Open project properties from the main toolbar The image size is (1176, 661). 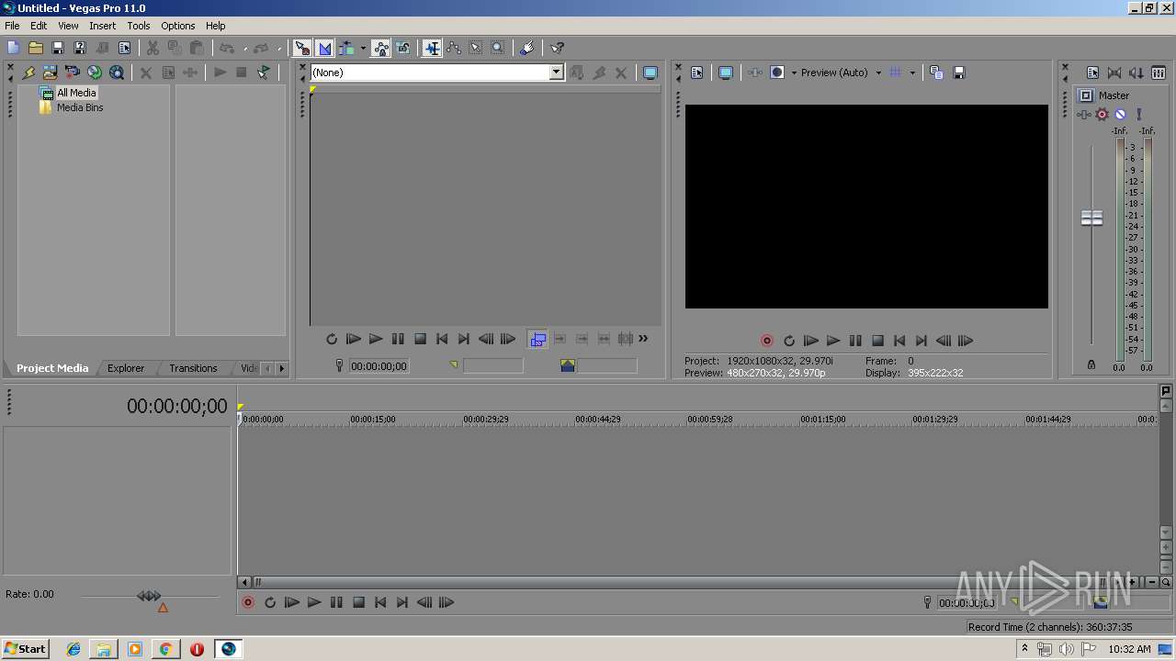point(124,48)
